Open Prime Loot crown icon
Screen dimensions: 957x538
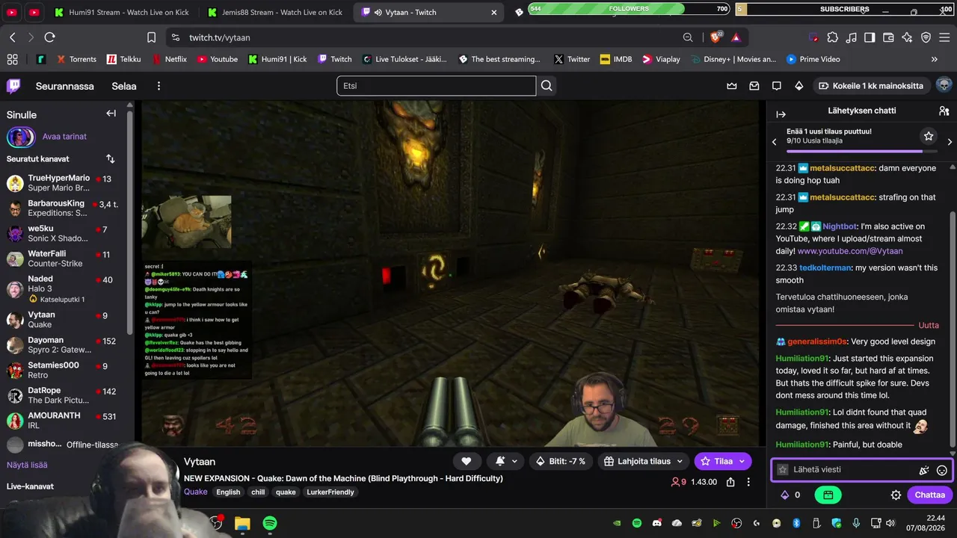coord(732,86)
